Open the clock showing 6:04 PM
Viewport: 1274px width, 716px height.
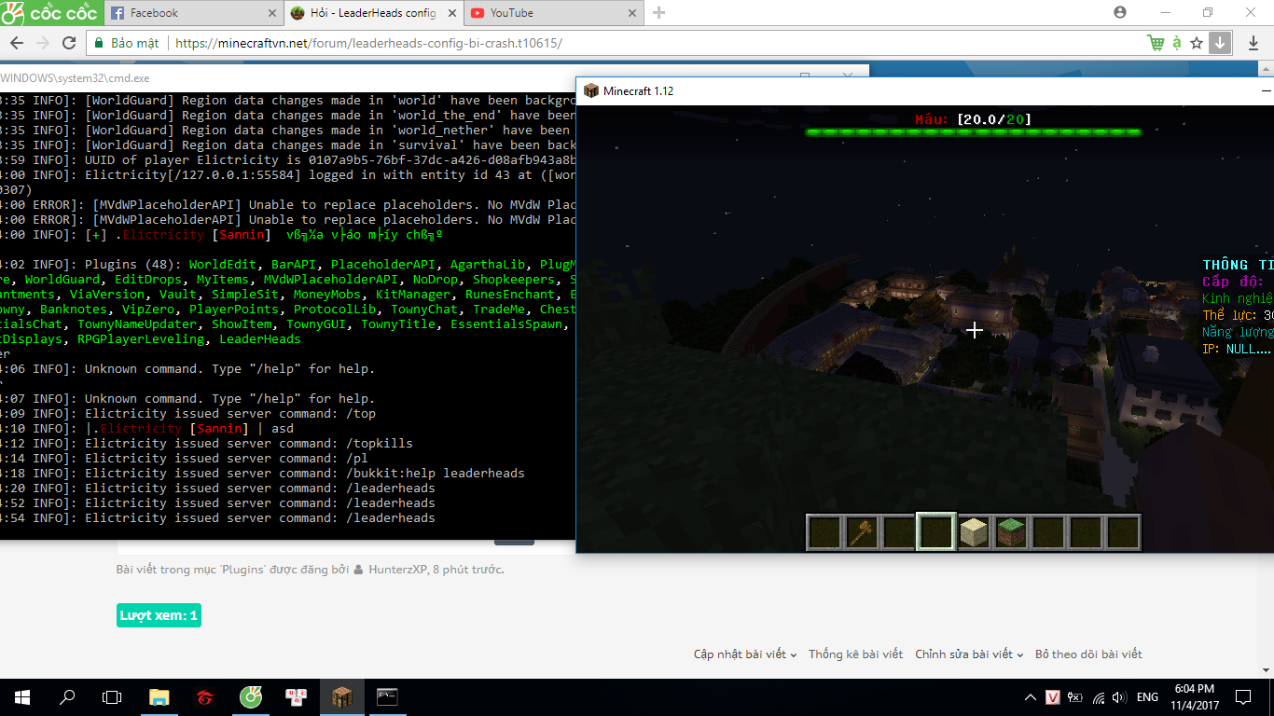(1195, 697)
